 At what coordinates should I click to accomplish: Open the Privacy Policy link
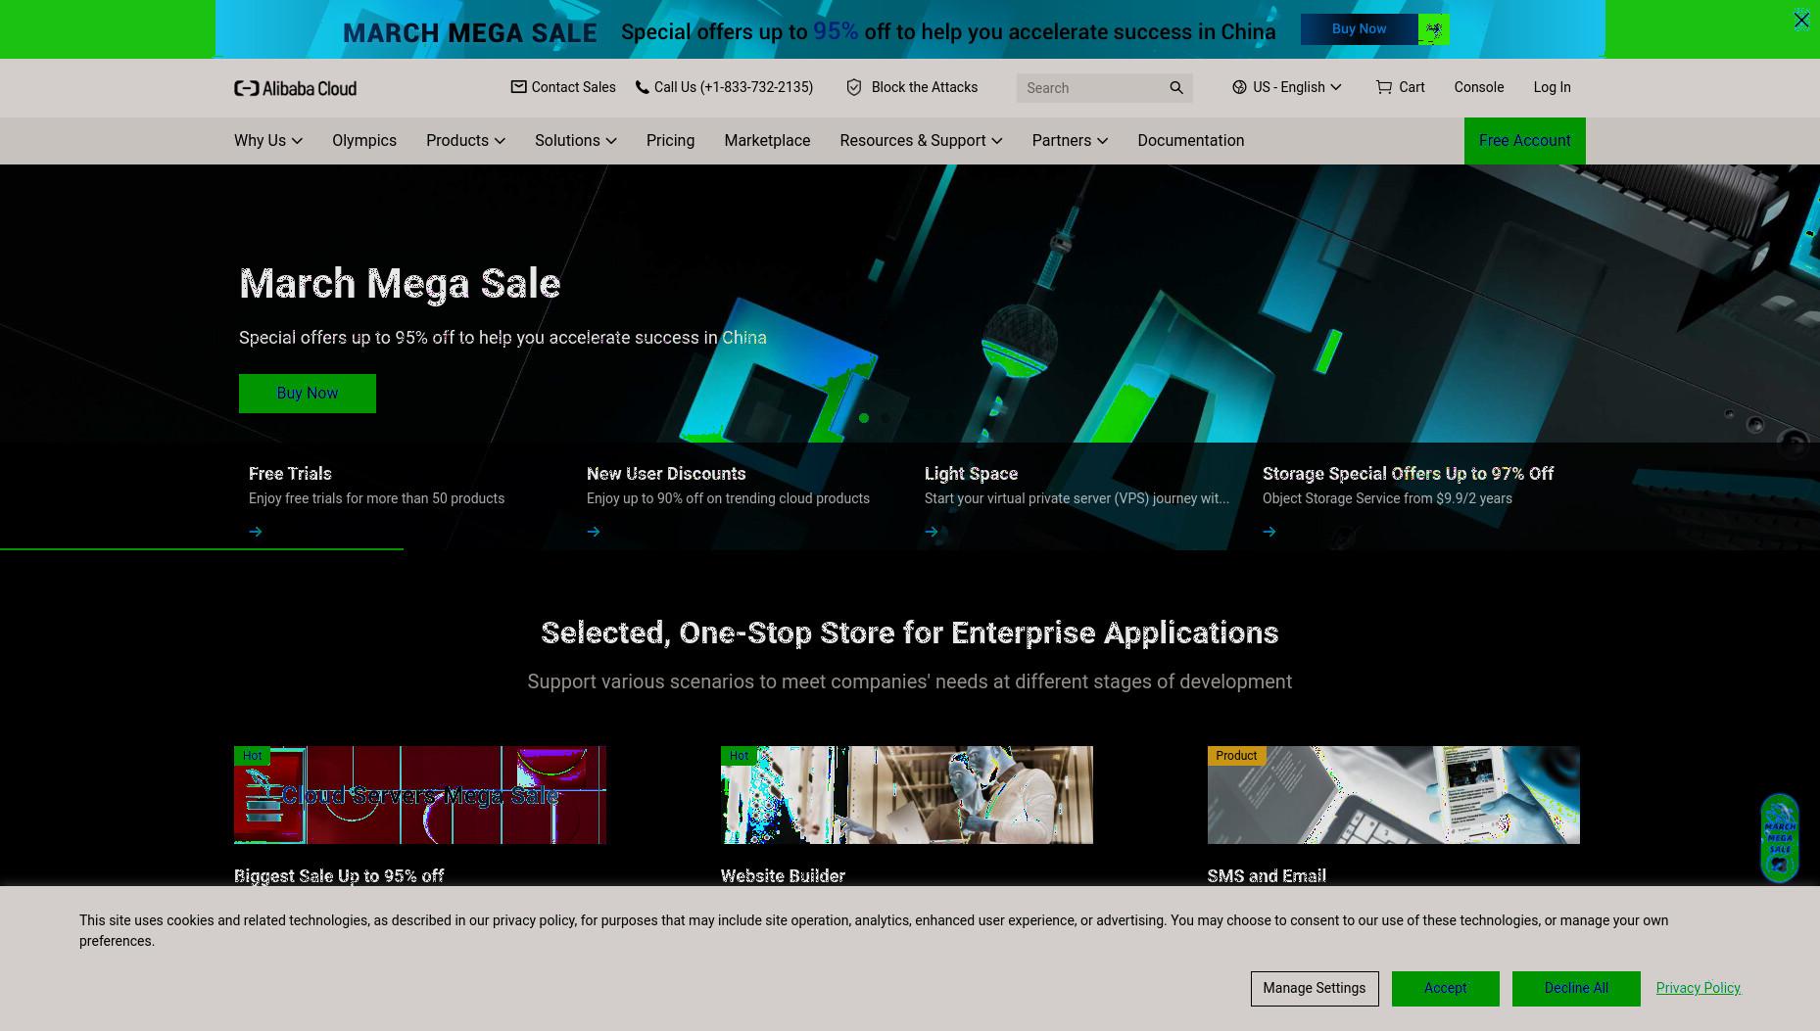[1698, 988]
